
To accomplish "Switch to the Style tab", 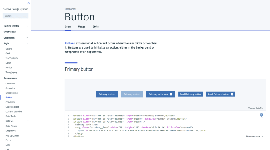I will click(96, 27).
